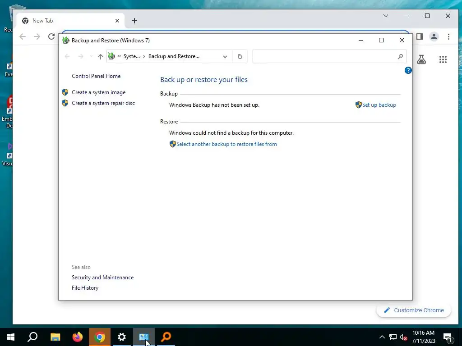Switch to Chrome in the taskbar
Image resolution: width=462 pixels, height=346 pixels.
tap(100, 337)
